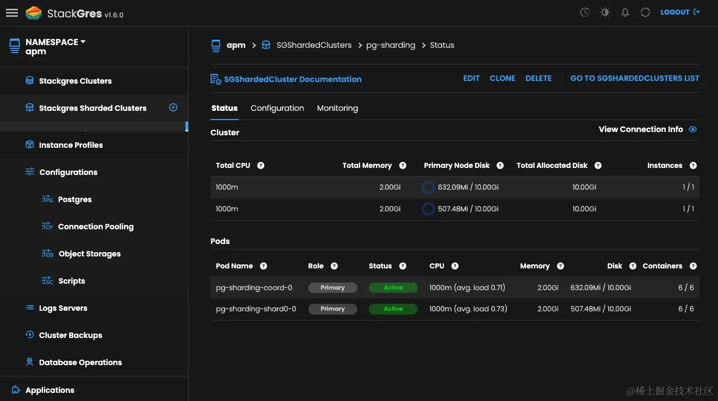Open Database Operations in sidebar
The width and height of the screenshot is (718, 401).
click(80, 362)
